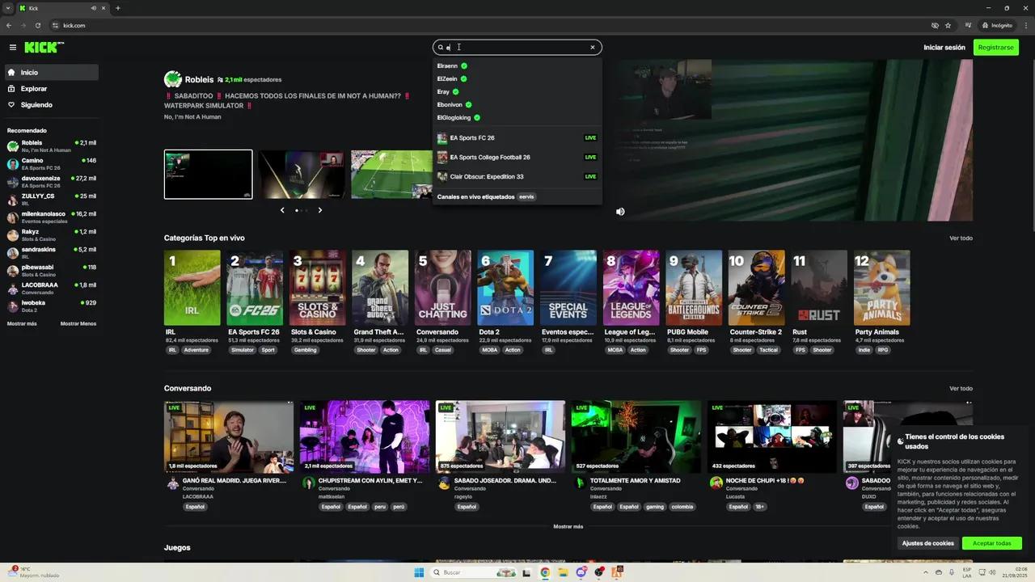This screenshot has height=582, width=1035.
Task: Bookmark this page with star icon
Action: click(x=948, y=25)
